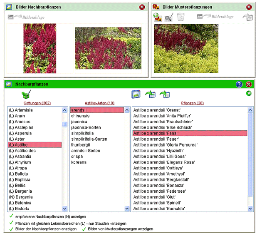The height and width of the screenshot is (236, 262).
Task: Toggle 'empfohlene Nachbarpflanzen (N) anzeigen' checkmark
Action: click(11, 216)
